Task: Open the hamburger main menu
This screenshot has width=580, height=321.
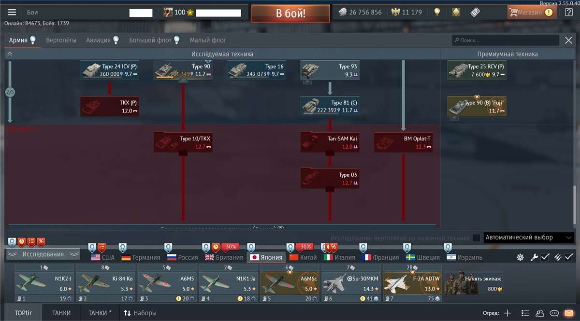Action: [x=12, y=12]
